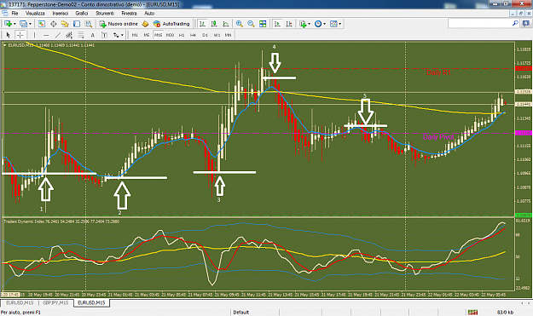Toggle candlestick chart display mode

pyautogui.click(x=214, y=24)
